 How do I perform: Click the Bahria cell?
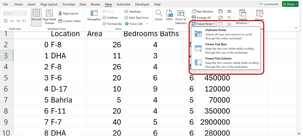[x=68, y=100]
